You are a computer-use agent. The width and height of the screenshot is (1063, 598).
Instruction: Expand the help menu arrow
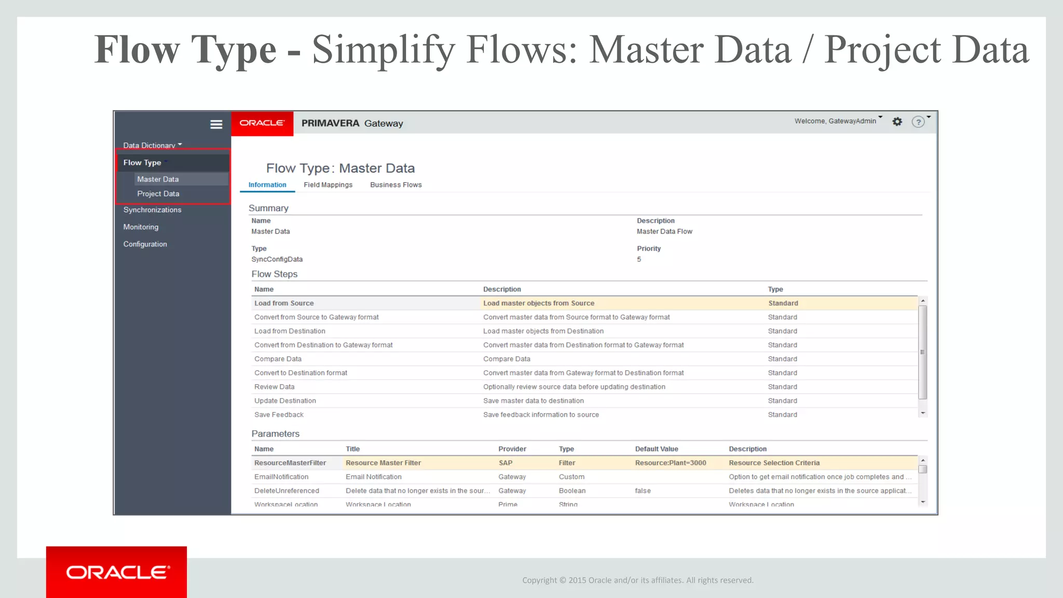click(929, 117)
